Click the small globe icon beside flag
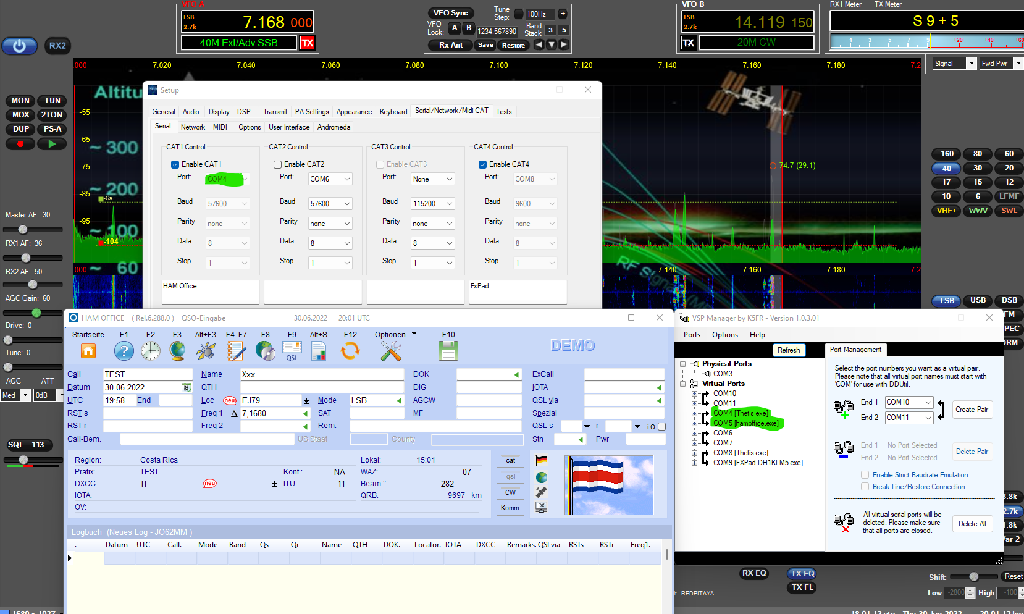This screenshot has width=1024, height=614. [542, 477]
